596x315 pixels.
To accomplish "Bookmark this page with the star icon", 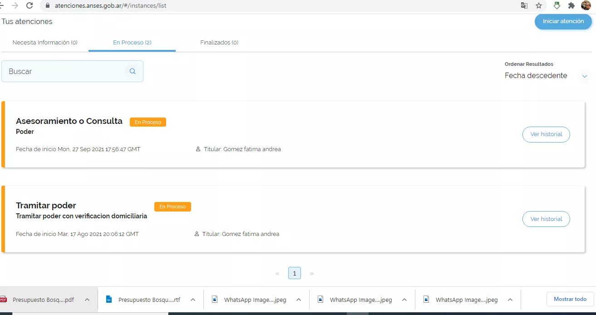I will 539,5.
